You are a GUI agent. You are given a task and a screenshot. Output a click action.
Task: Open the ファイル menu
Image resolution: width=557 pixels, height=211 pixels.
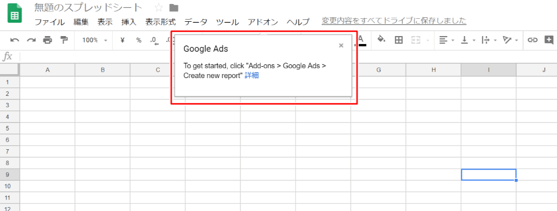[x=50, y=22]
